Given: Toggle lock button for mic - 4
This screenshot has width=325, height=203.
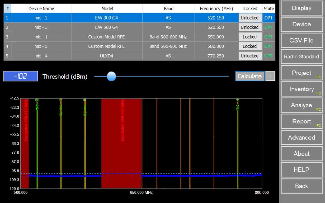Looking at the screenshot, I should pos(250,56).
